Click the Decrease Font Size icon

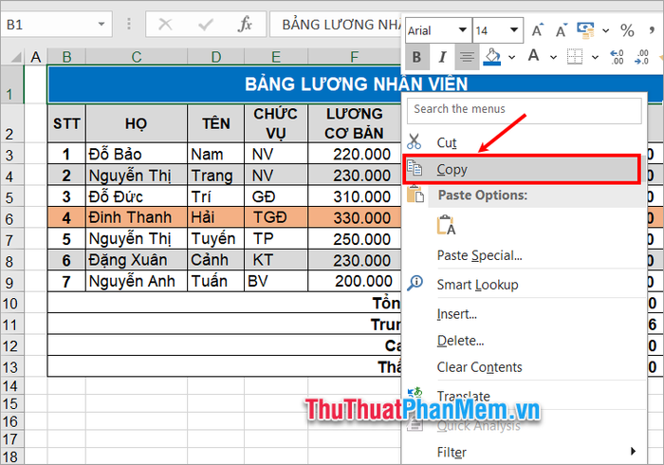tap(560, 31)
